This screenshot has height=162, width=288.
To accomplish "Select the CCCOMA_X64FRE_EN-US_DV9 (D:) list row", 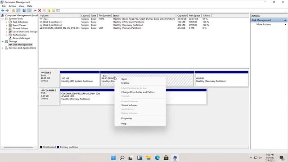I will tap(125, 28).
